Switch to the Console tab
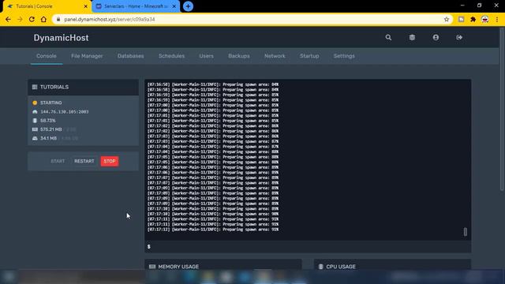The width and height of the screenshot is (505, 284). click(x=47, y=56)
